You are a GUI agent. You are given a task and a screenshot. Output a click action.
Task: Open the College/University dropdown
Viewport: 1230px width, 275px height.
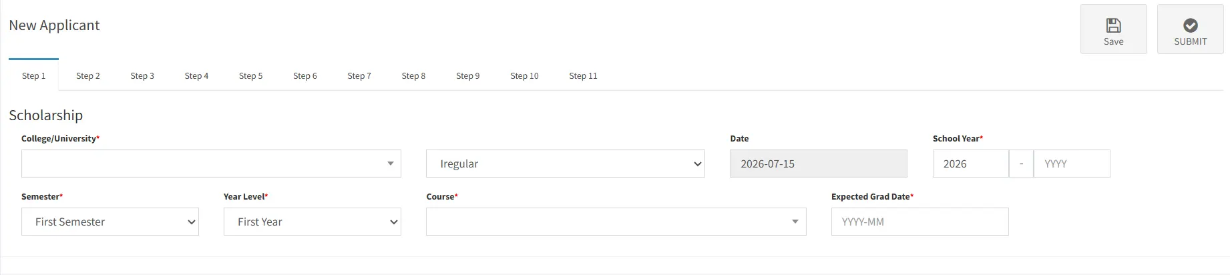tap(211, 164)
